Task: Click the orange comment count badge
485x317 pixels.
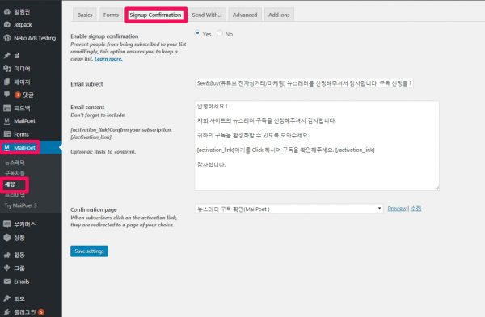Action: pos(18,95)
